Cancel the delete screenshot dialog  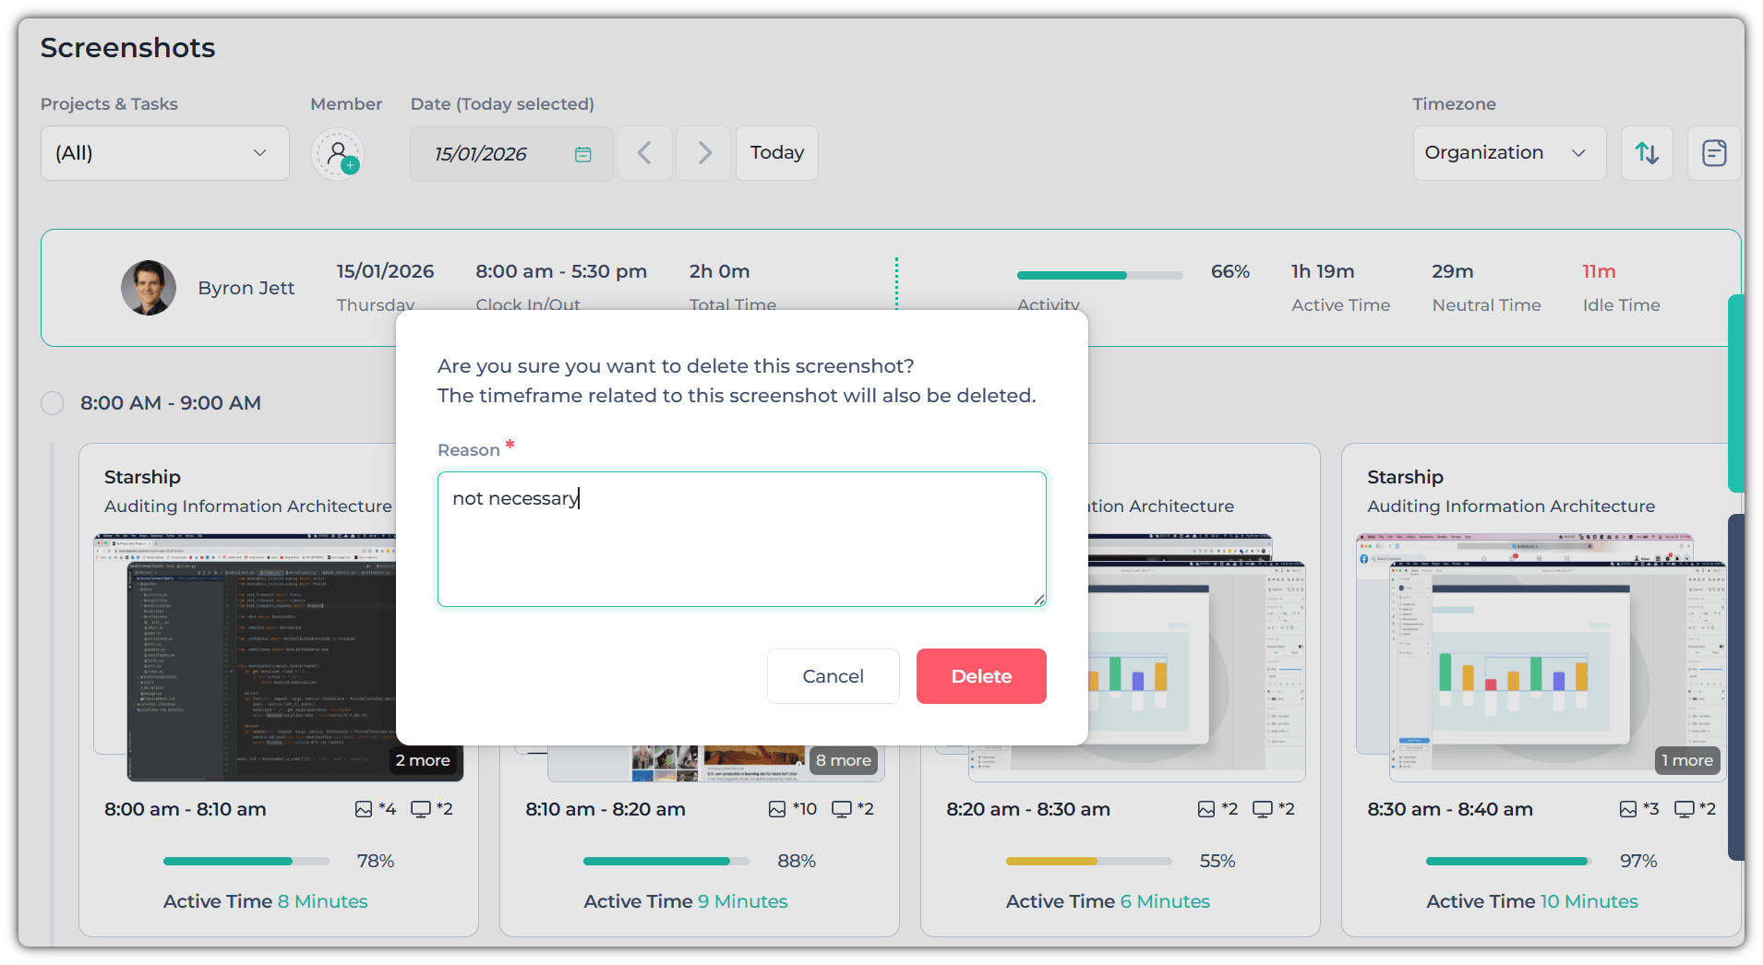pyautogui.click(x=833, y=676)
